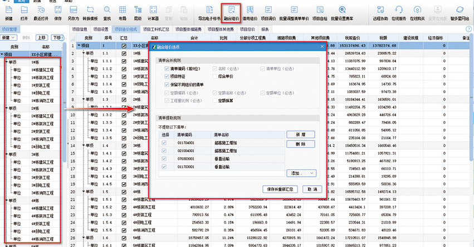Image resolution: width=474 pixels, height=247 pixels.
Task: Click the 上移 button in 项目管理 panel
Action: (41, 37)
